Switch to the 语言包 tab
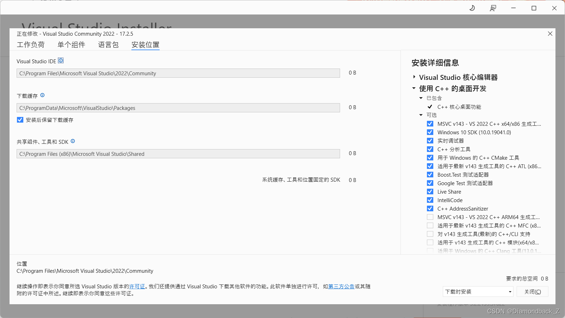Screen dimensions: 565x318 click(x=108, y=45)
